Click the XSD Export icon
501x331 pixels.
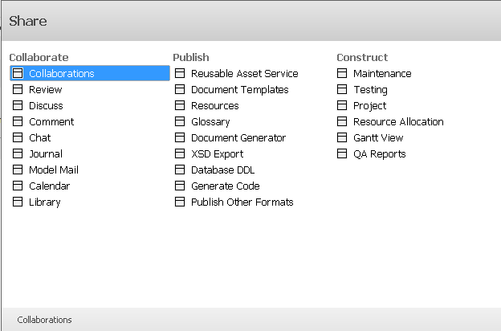click(180, 154)
